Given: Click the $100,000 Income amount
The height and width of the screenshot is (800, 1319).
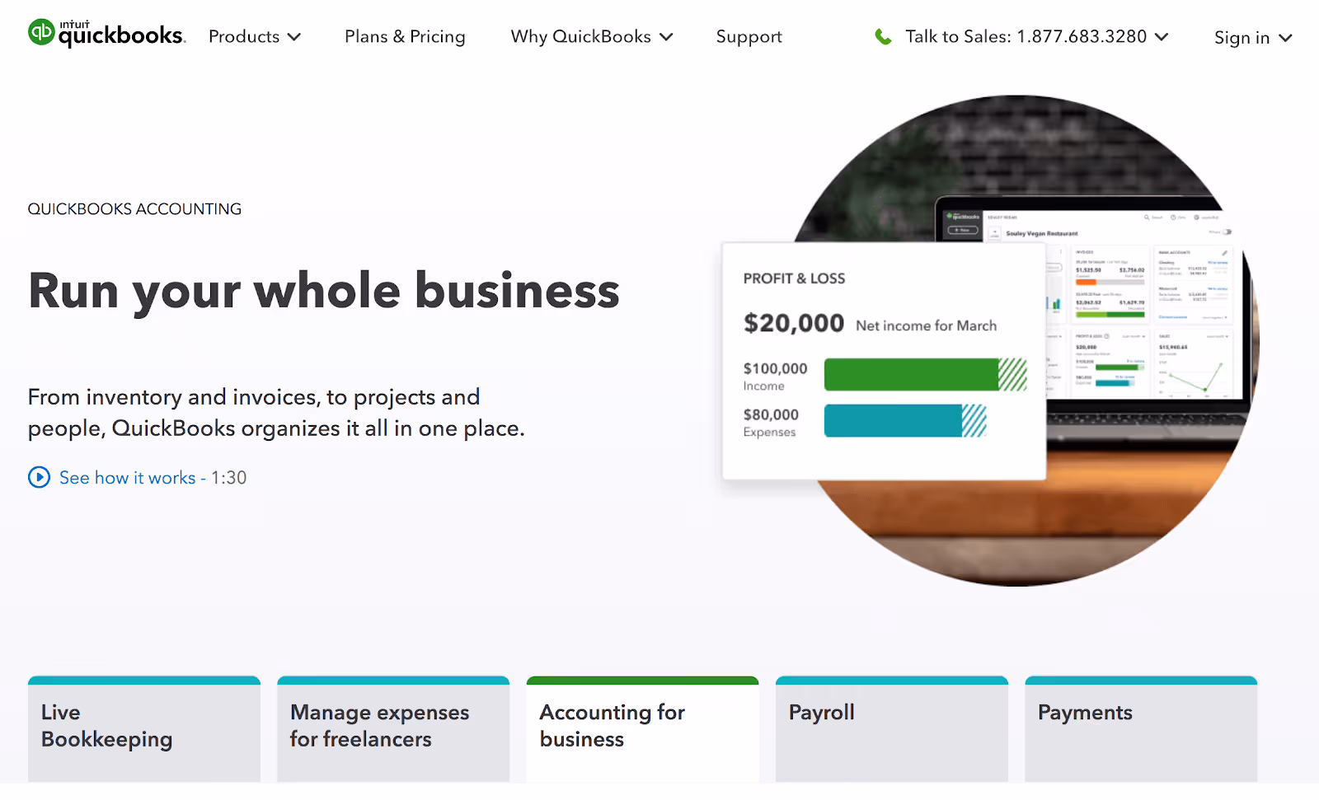Looking at the screenshot, I should tap(775, 368).
